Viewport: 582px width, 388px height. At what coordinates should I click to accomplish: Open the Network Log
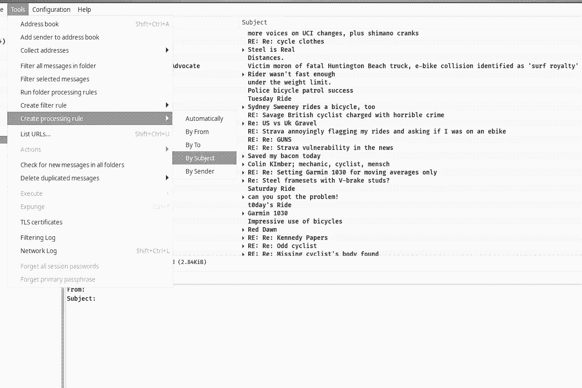(90, 251)
